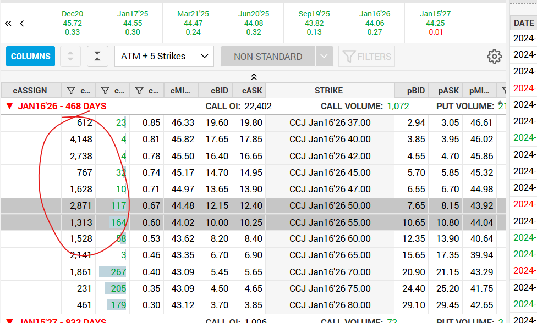Select the Jun20'25 expiration tab
This screenshot has width=537, height=323.
coord(254,23)
